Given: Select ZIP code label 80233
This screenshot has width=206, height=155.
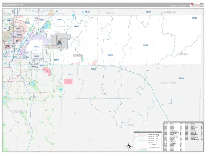Looking at the screenshot, I should pos(19,35).
